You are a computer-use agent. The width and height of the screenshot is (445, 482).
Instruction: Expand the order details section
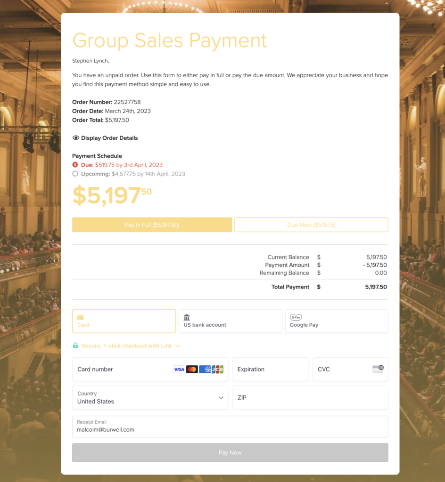(106, 138)
